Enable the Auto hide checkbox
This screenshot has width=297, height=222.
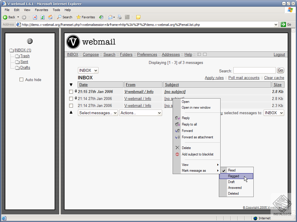tap(21, 80)
